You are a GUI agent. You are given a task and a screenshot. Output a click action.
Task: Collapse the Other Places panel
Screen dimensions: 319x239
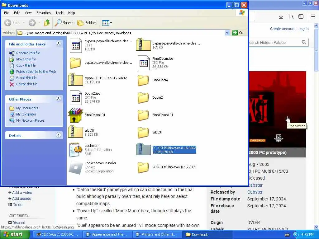tap(58, 99)
